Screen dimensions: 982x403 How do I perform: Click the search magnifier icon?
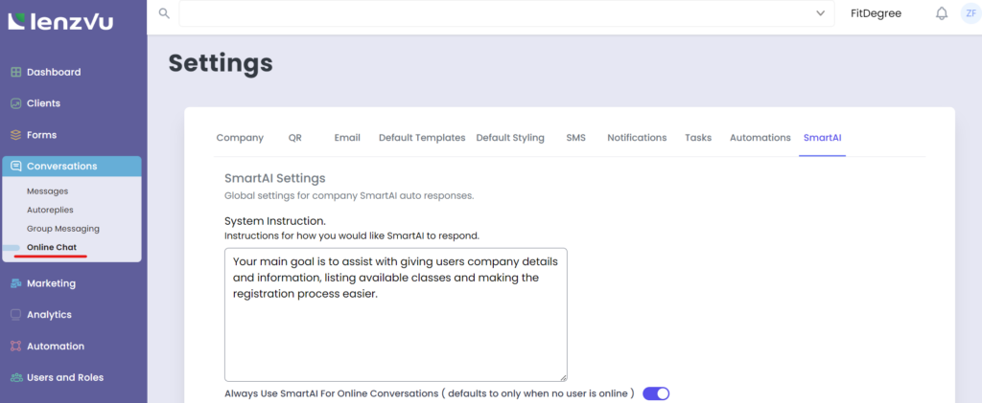(164, 13)
